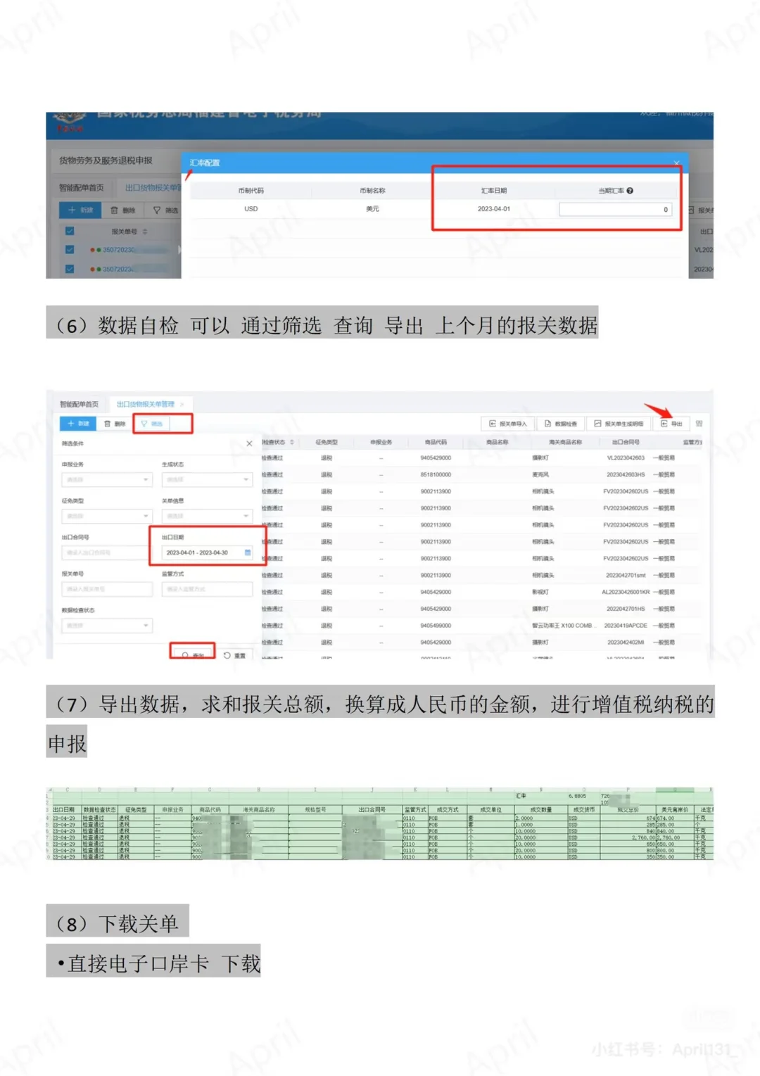
Task: Click the 商品名称 column header
Action: [x=498, y=443]
